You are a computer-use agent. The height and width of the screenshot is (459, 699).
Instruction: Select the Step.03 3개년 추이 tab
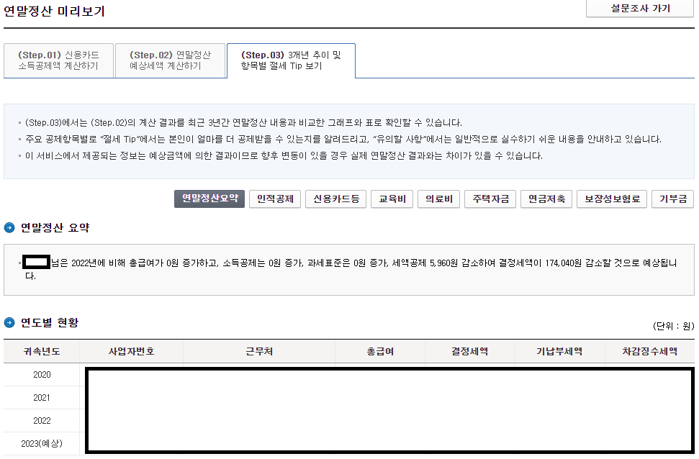pyautogui.click(x=291, y=59)
